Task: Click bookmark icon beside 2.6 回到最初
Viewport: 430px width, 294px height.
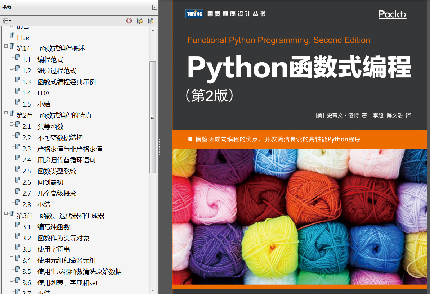Action: [x=18, y=180]
